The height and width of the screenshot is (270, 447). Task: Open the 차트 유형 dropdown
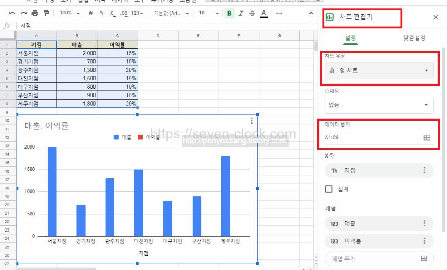379,70
